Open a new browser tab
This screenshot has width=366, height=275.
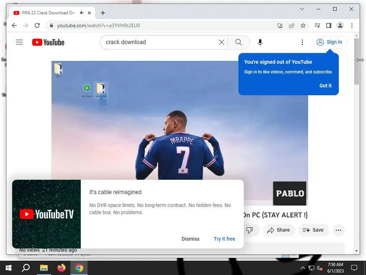103,13
